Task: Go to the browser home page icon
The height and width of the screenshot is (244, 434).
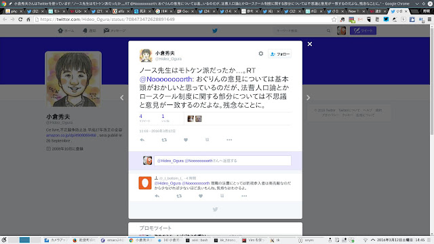Action: pyautogui.click(x=28, y=20)
